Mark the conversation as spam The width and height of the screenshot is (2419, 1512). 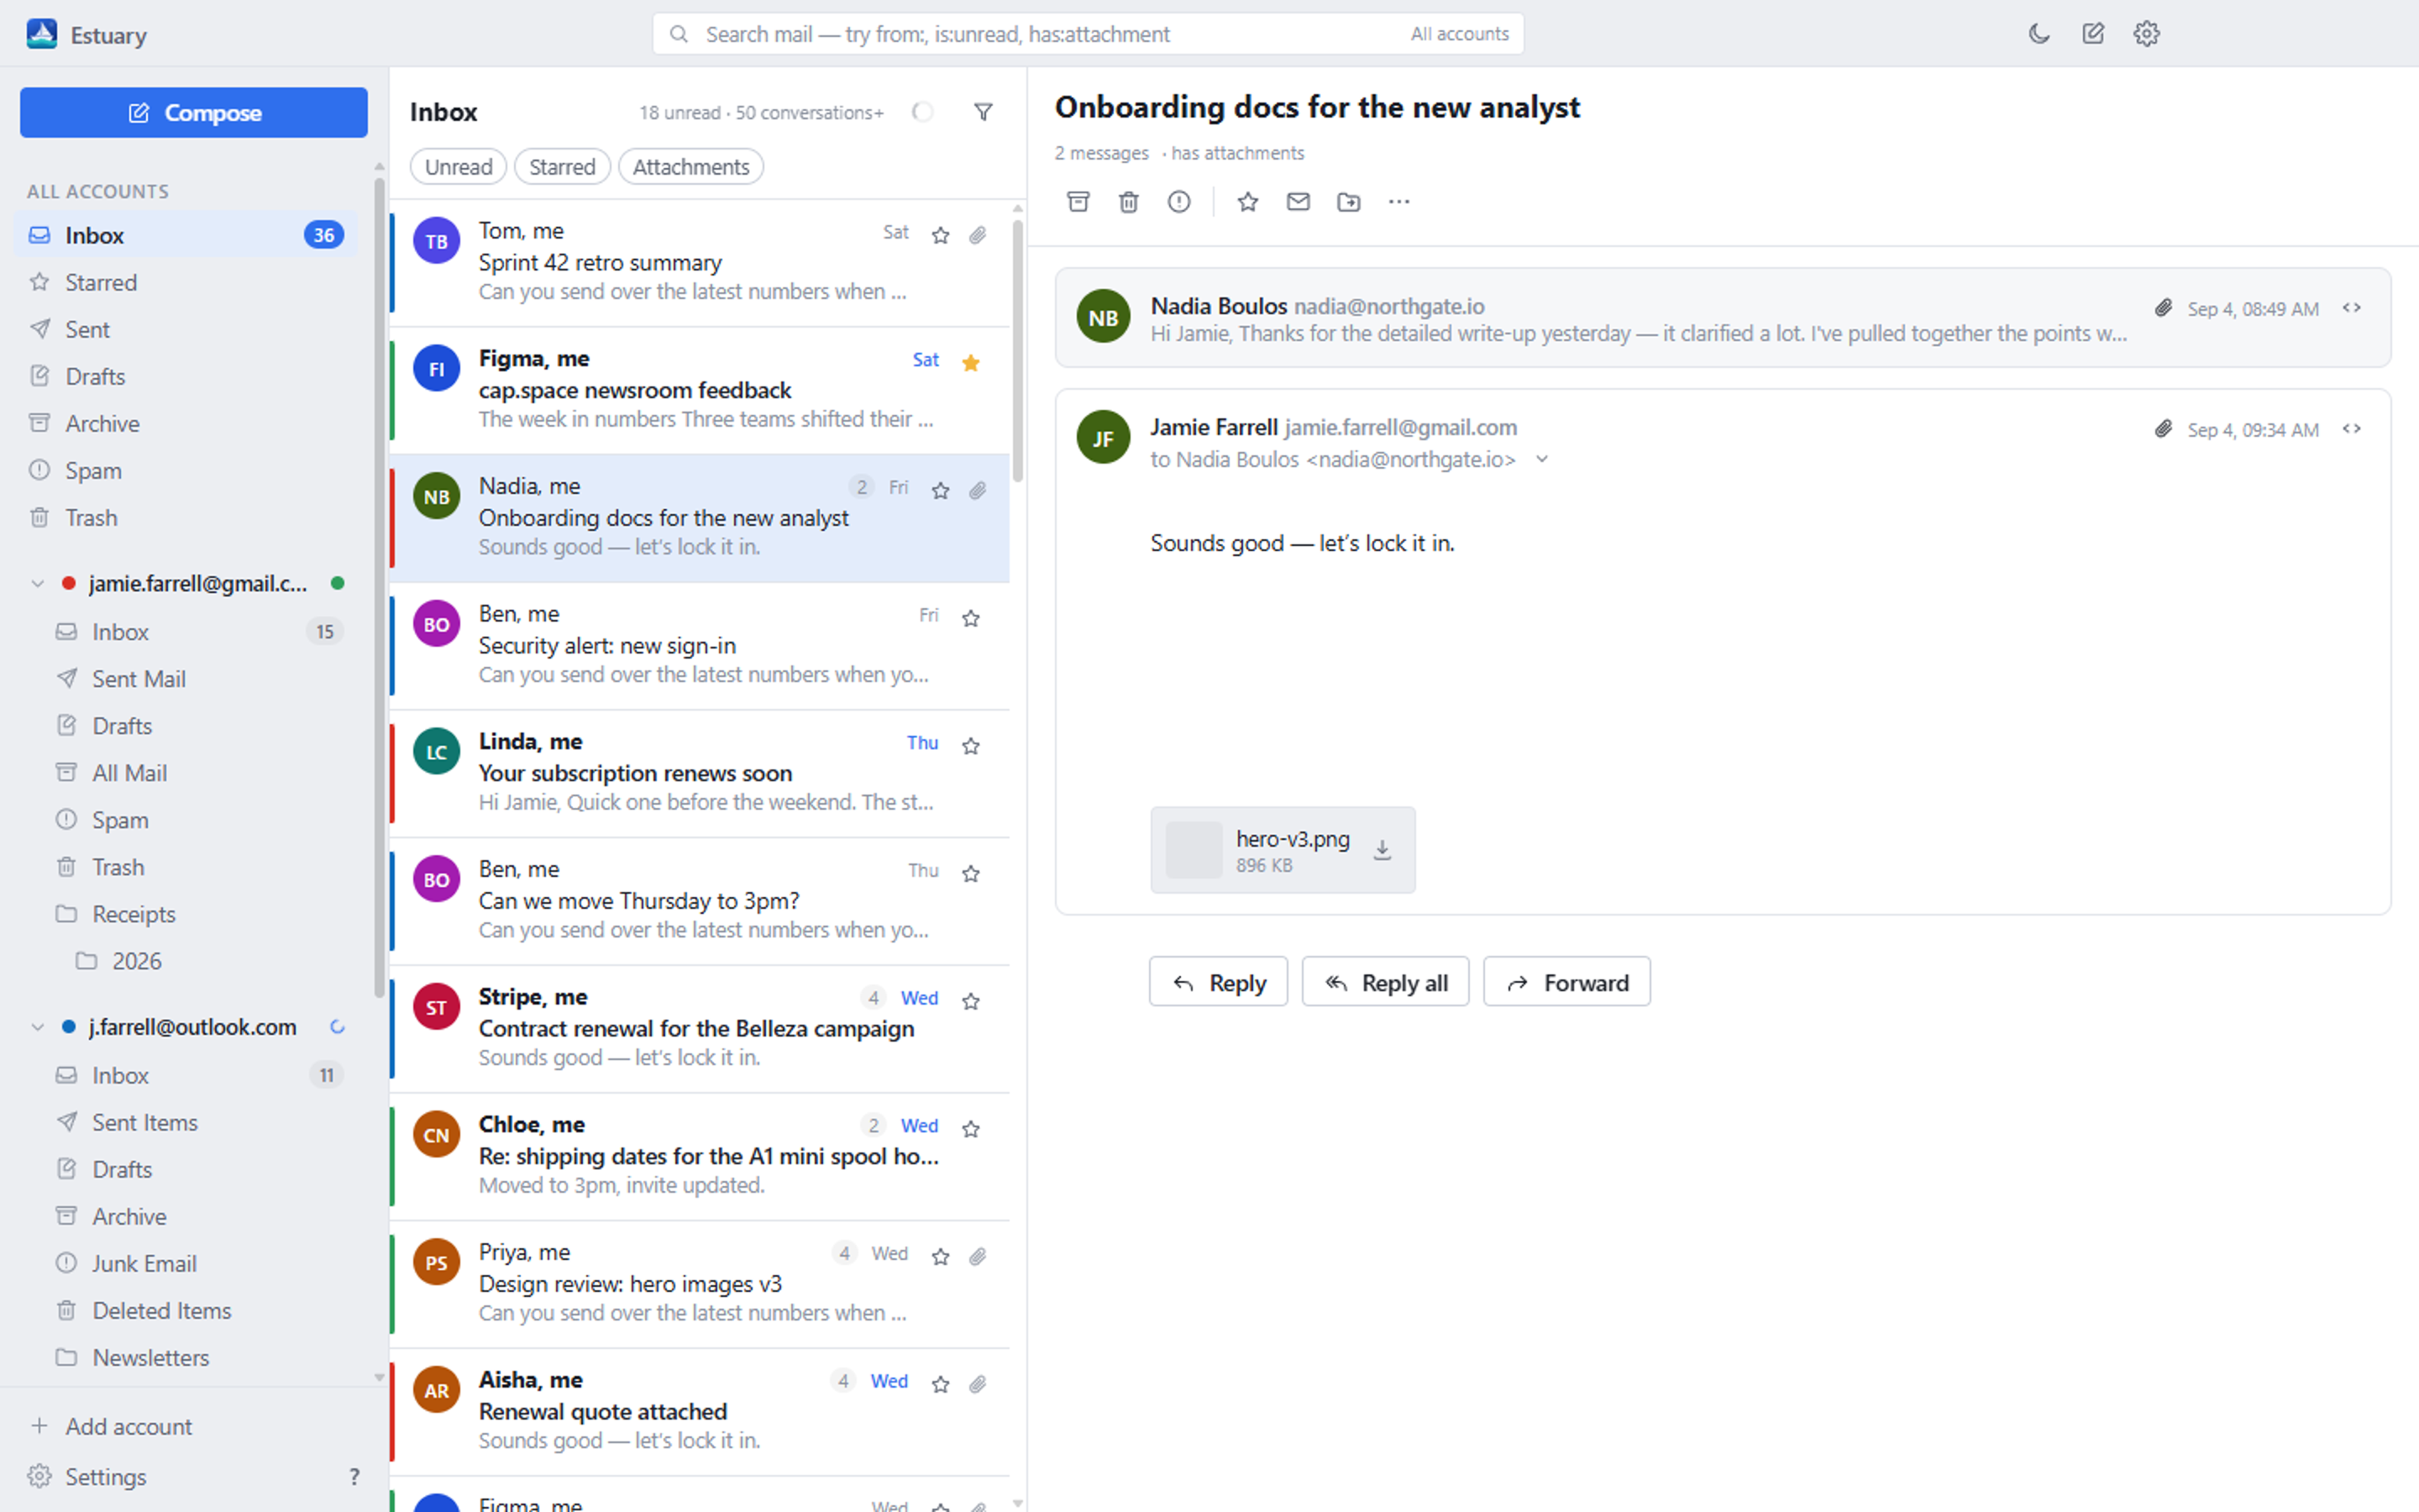1179,202
